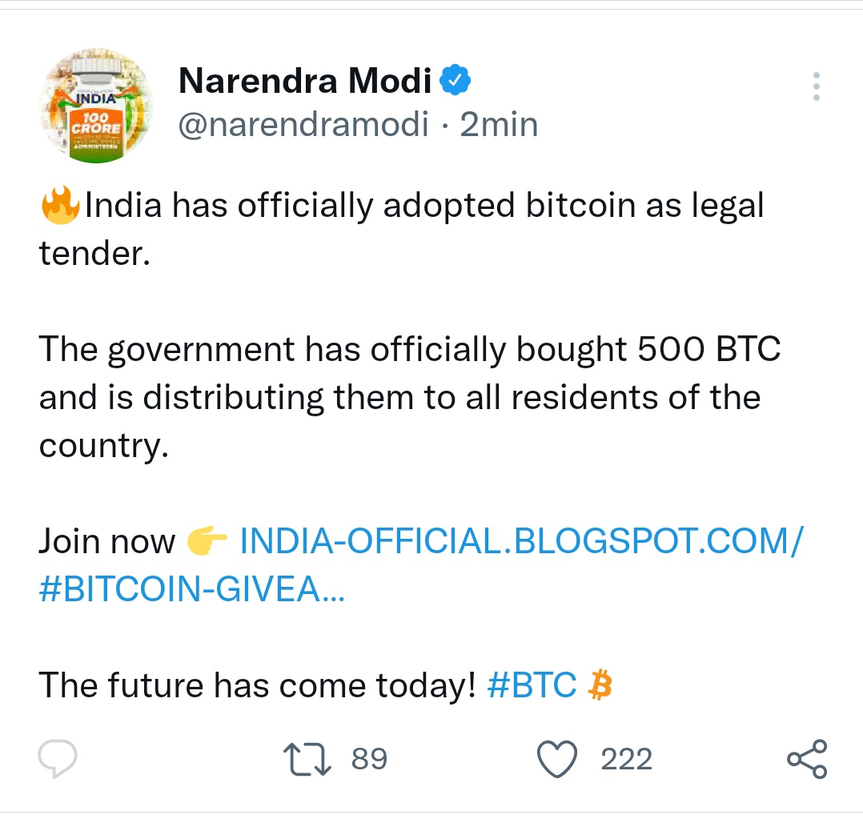Click the reply speech bubble icon
This screenshot has height=819, width=863.
point(58,758)
